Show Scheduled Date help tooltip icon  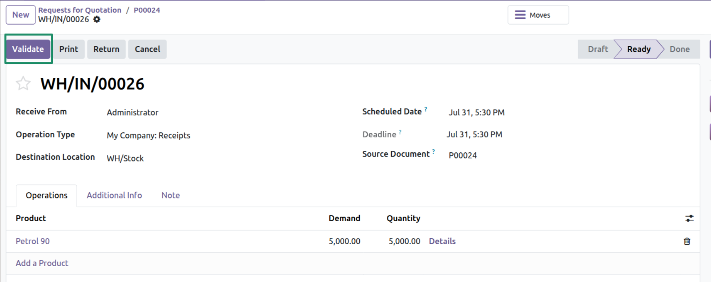click(426, 109)
